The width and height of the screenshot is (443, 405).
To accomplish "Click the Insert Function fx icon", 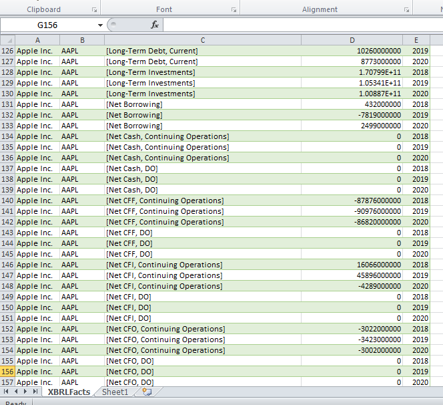I will tap(155, 25).
